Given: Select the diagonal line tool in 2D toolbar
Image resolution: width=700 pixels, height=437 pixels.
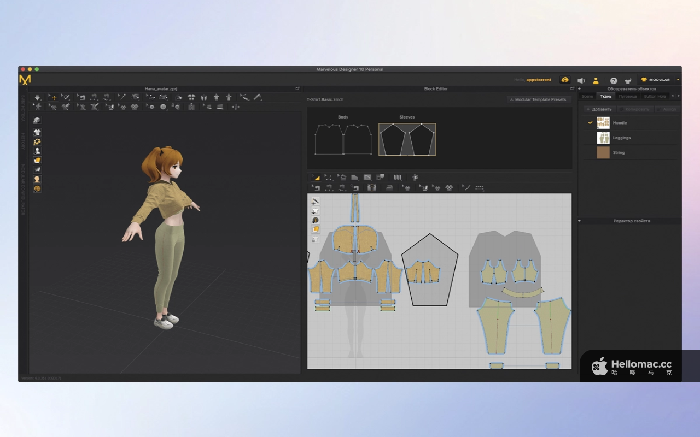Looking at the screenshot, I should [x=466, y=187].
